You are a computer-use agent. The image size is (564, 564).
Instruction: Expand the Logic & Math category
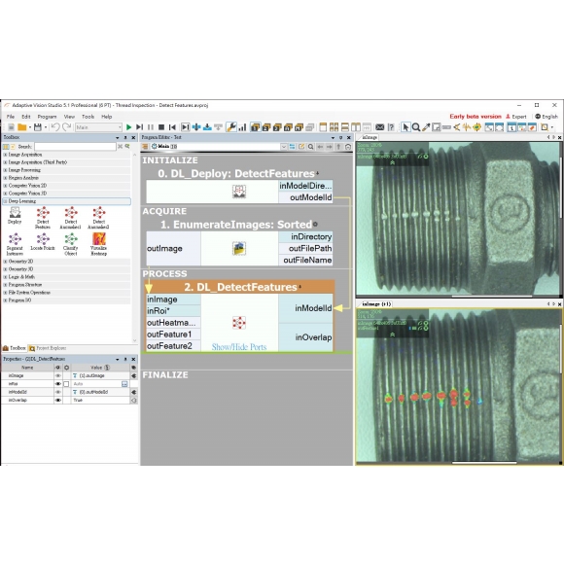pyautogui.click(x=6, y=277)
